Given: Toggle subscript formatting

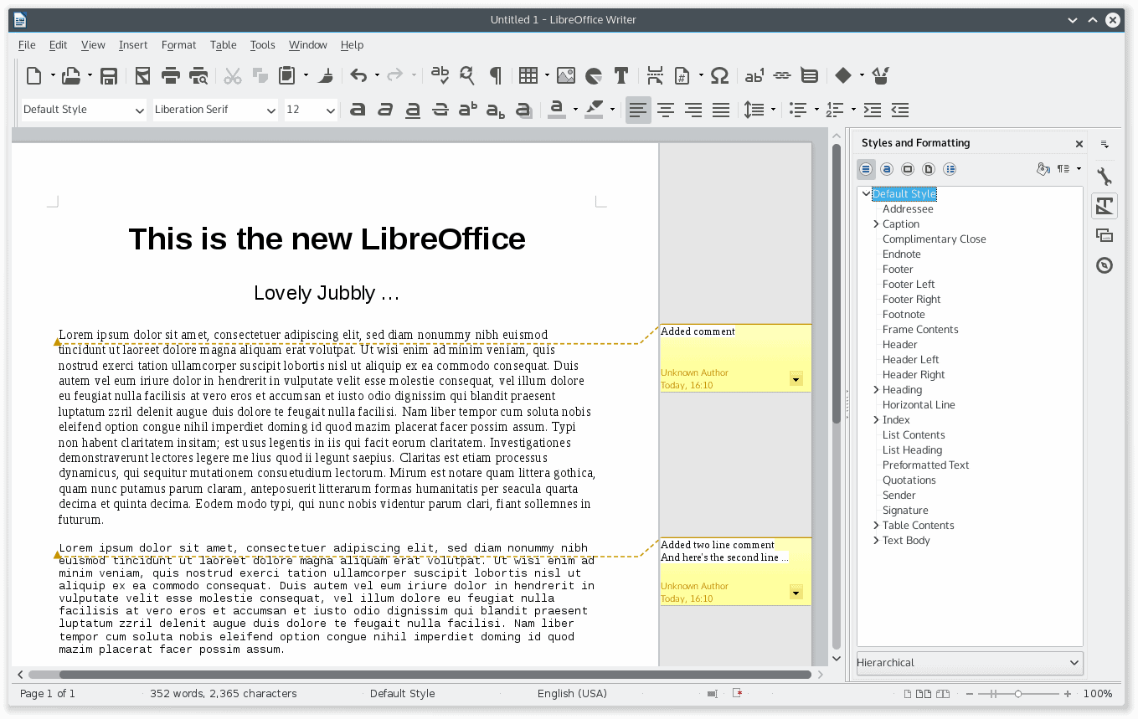Looking at the screenshot, I should [496, 110].
